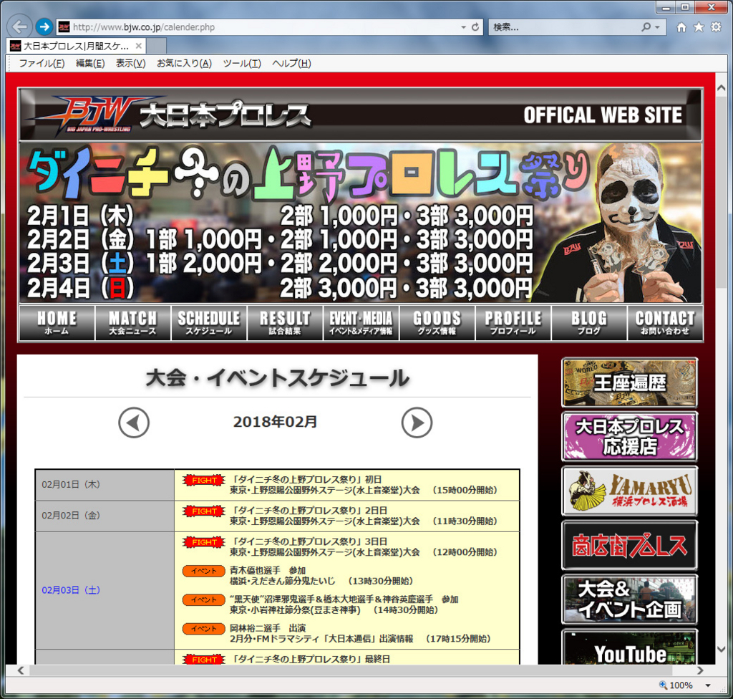Open the 表示(V) menu
The width and height of the screenshot is (733, 699).
pos(131,63)
